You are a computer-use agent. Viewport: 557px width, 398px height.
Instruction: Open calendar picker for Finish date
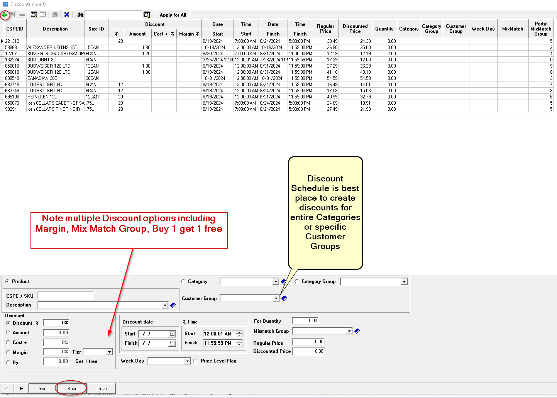tap(172, 343)
